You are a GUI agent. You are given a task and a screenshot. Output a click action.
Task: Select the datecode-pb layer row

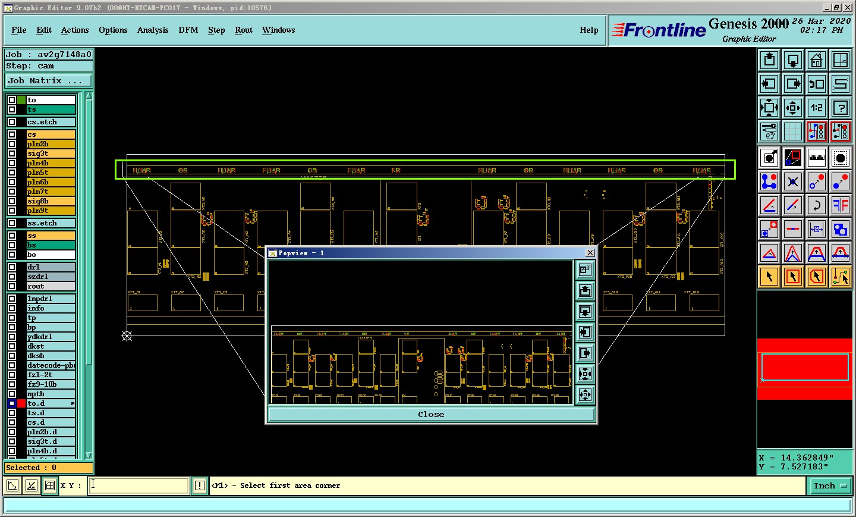pyautogui.click(x=51, y=365)
